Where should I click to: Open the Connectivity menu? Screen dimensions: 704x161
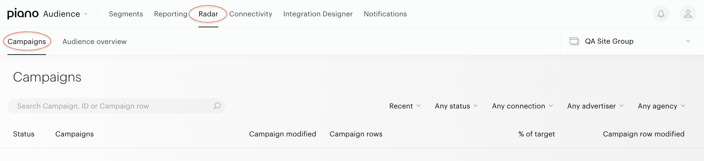[x=251, y=14]
